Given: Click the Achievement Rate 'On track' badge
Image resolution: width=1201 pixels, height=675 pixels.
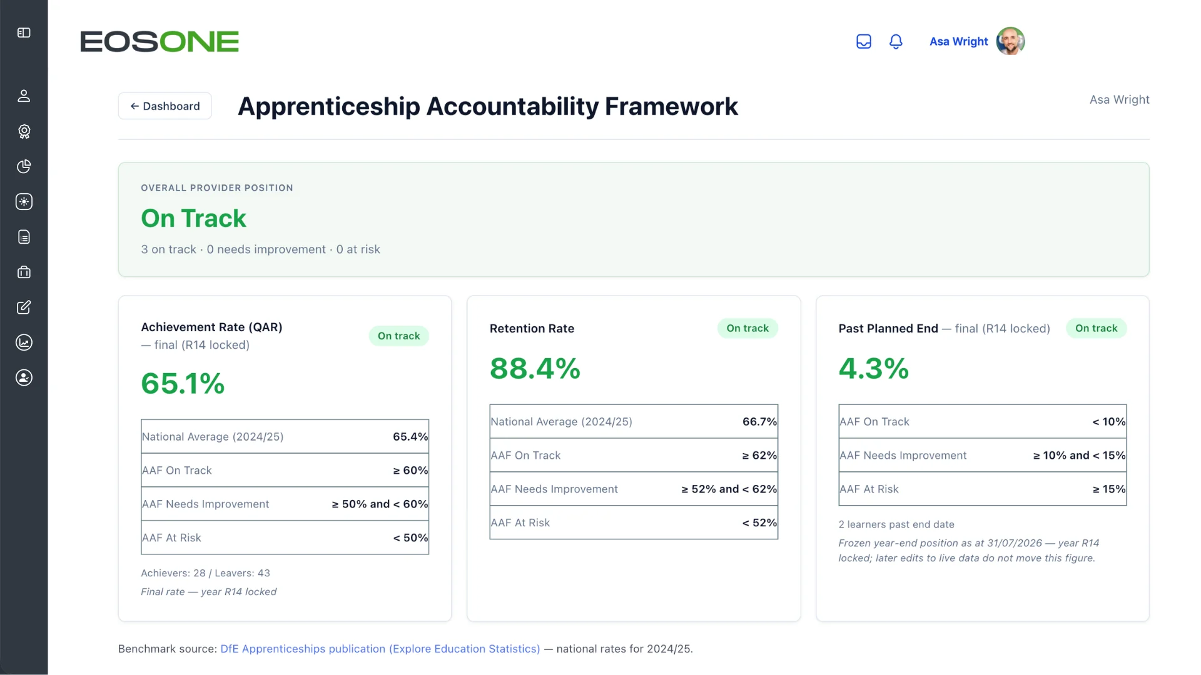Looking at the screenshot, I should (398, 336).
